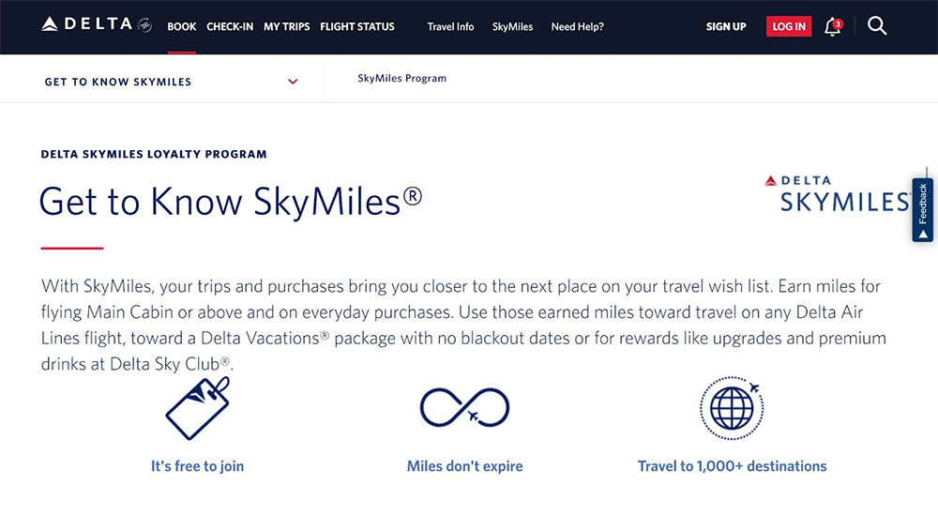Image resolution: width=938 pixels, height=515 pixels.
Task: Open the search magnifier icon
Action: point(877,26)
